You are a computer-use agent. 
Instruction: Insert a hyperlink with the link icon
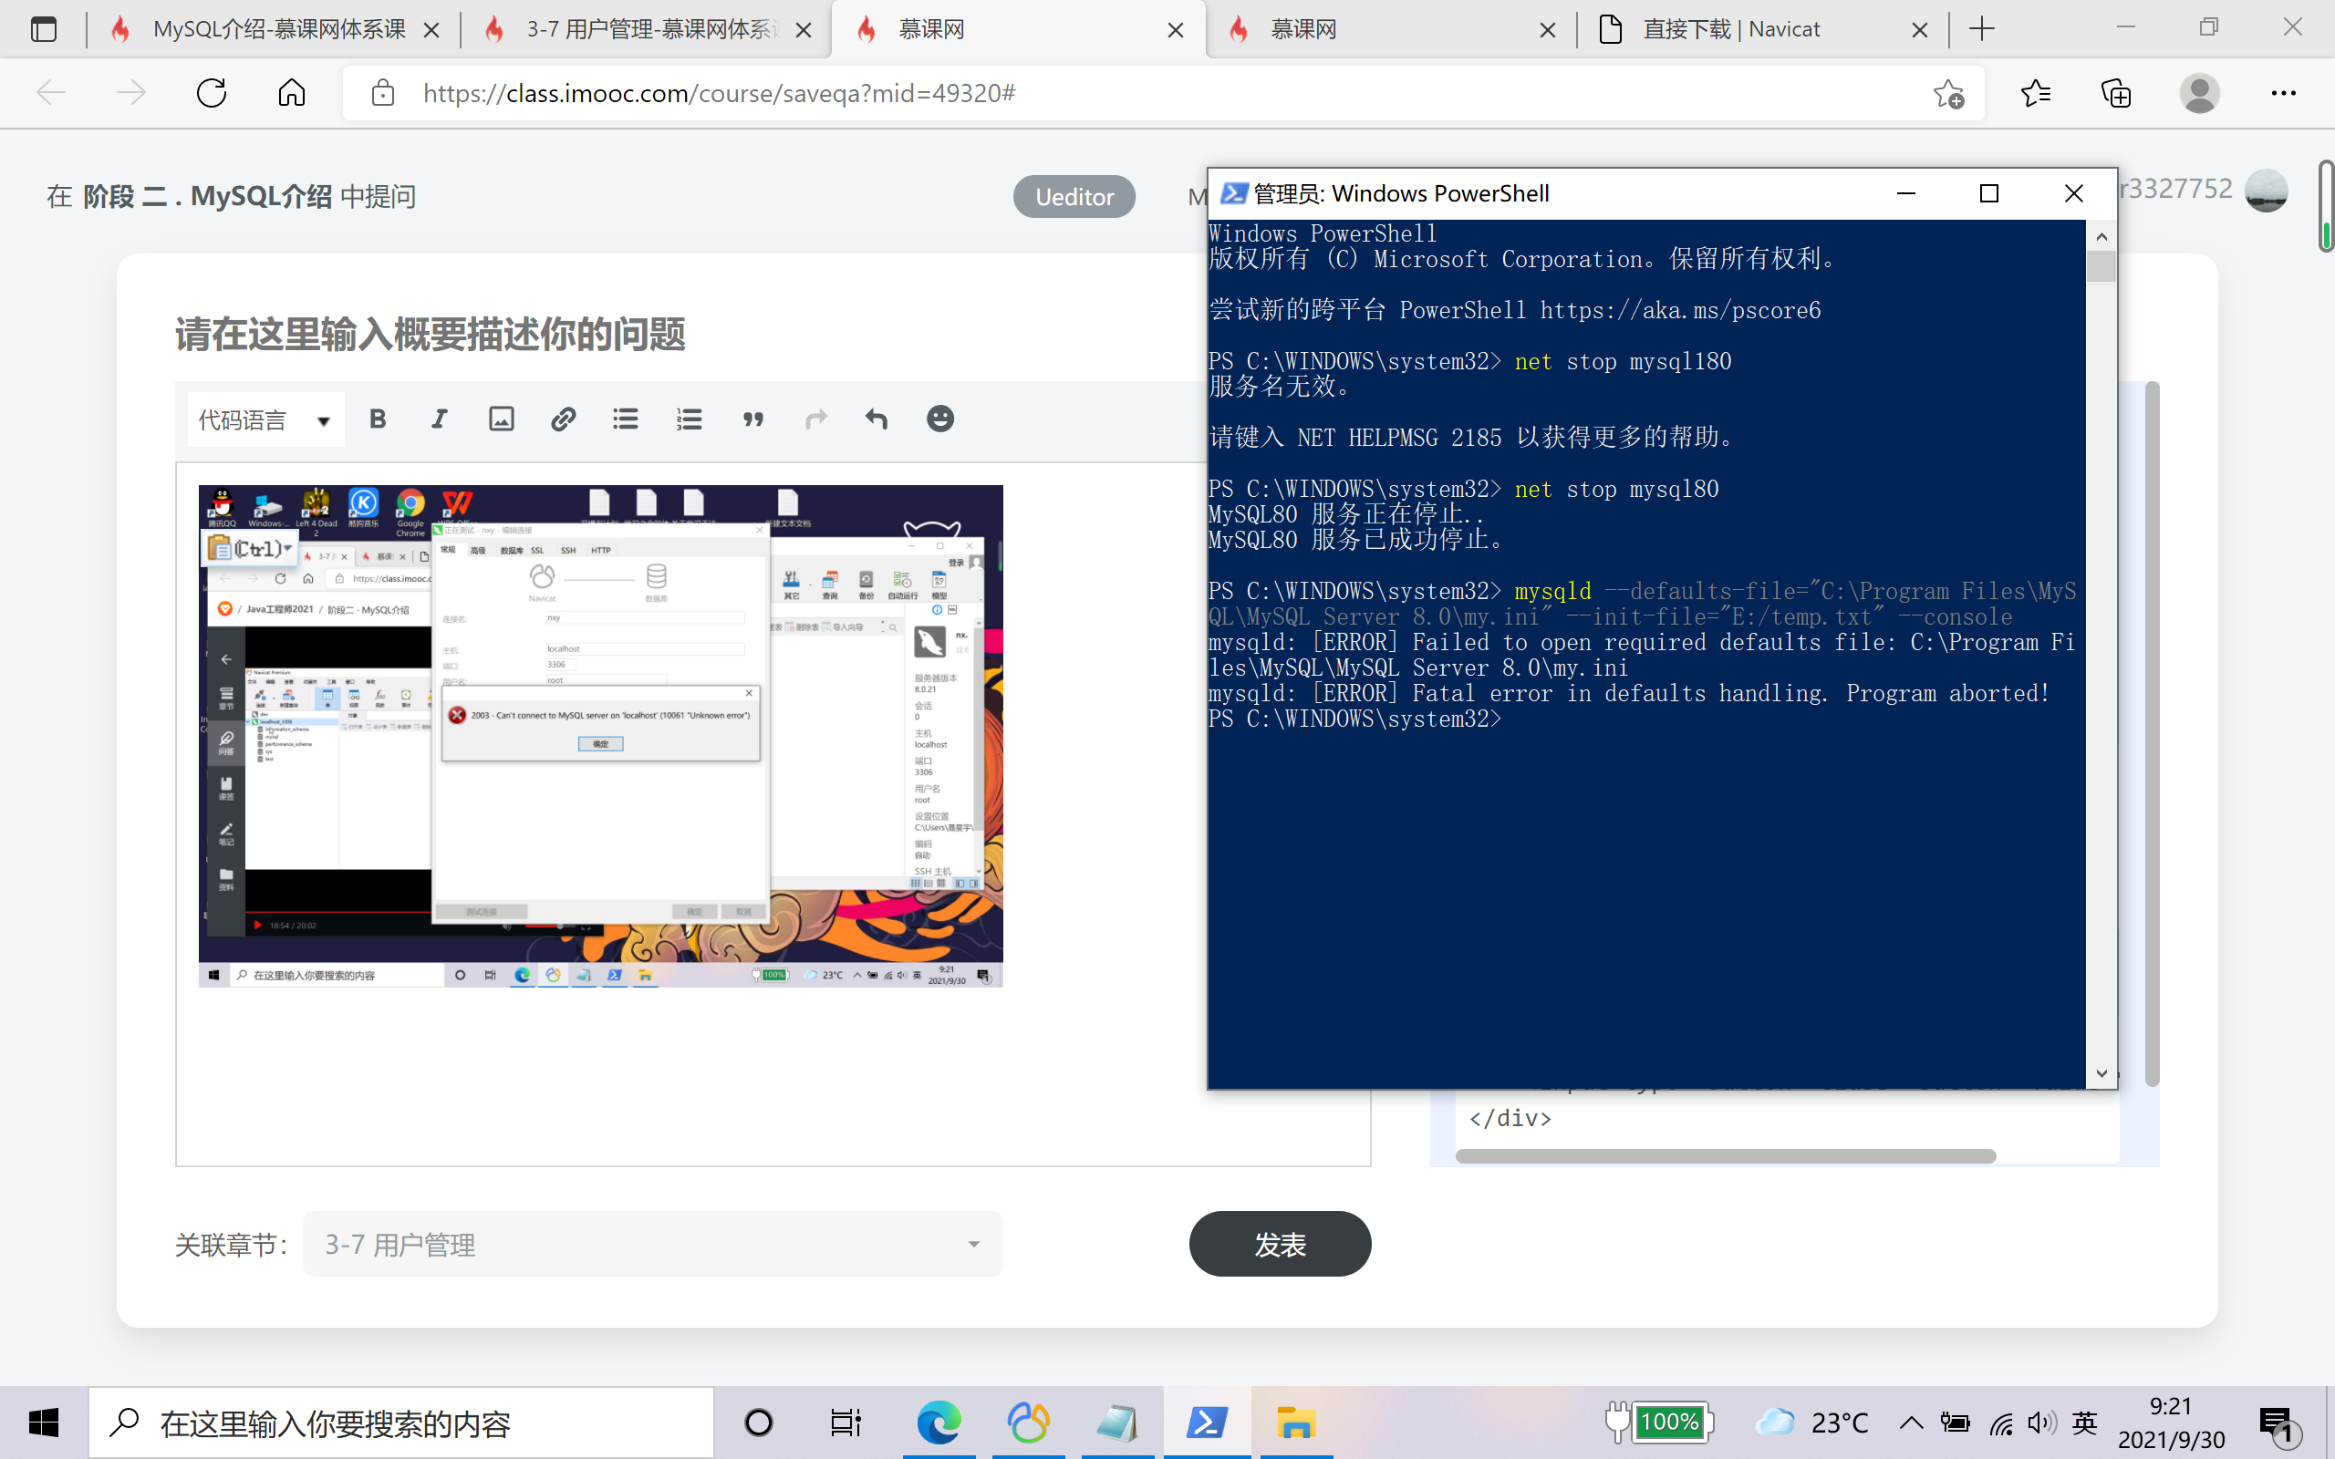[x=564, y=419]
